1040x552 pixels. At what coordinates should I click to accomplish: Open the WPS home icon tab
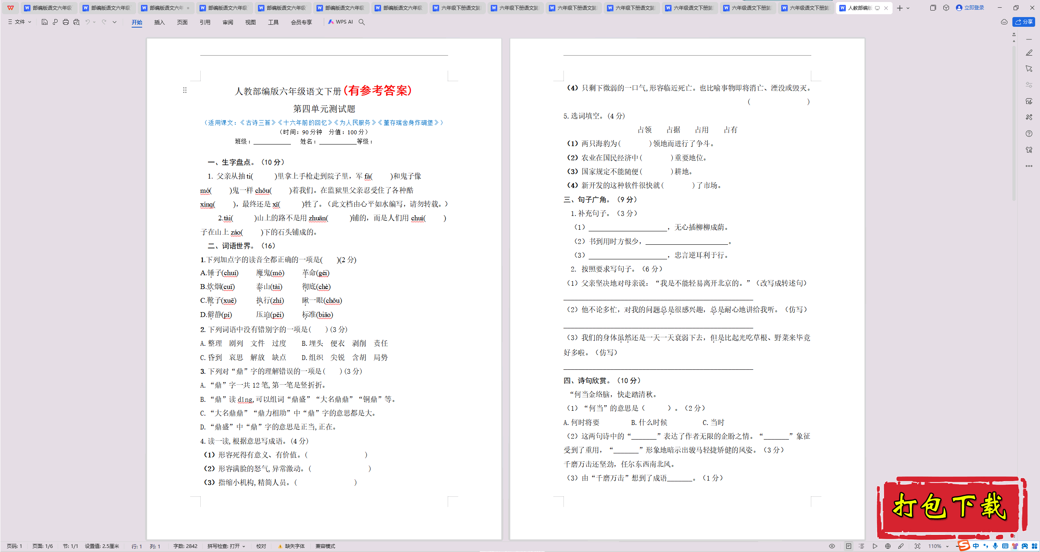pyautogui.click(x=10, y=8)
